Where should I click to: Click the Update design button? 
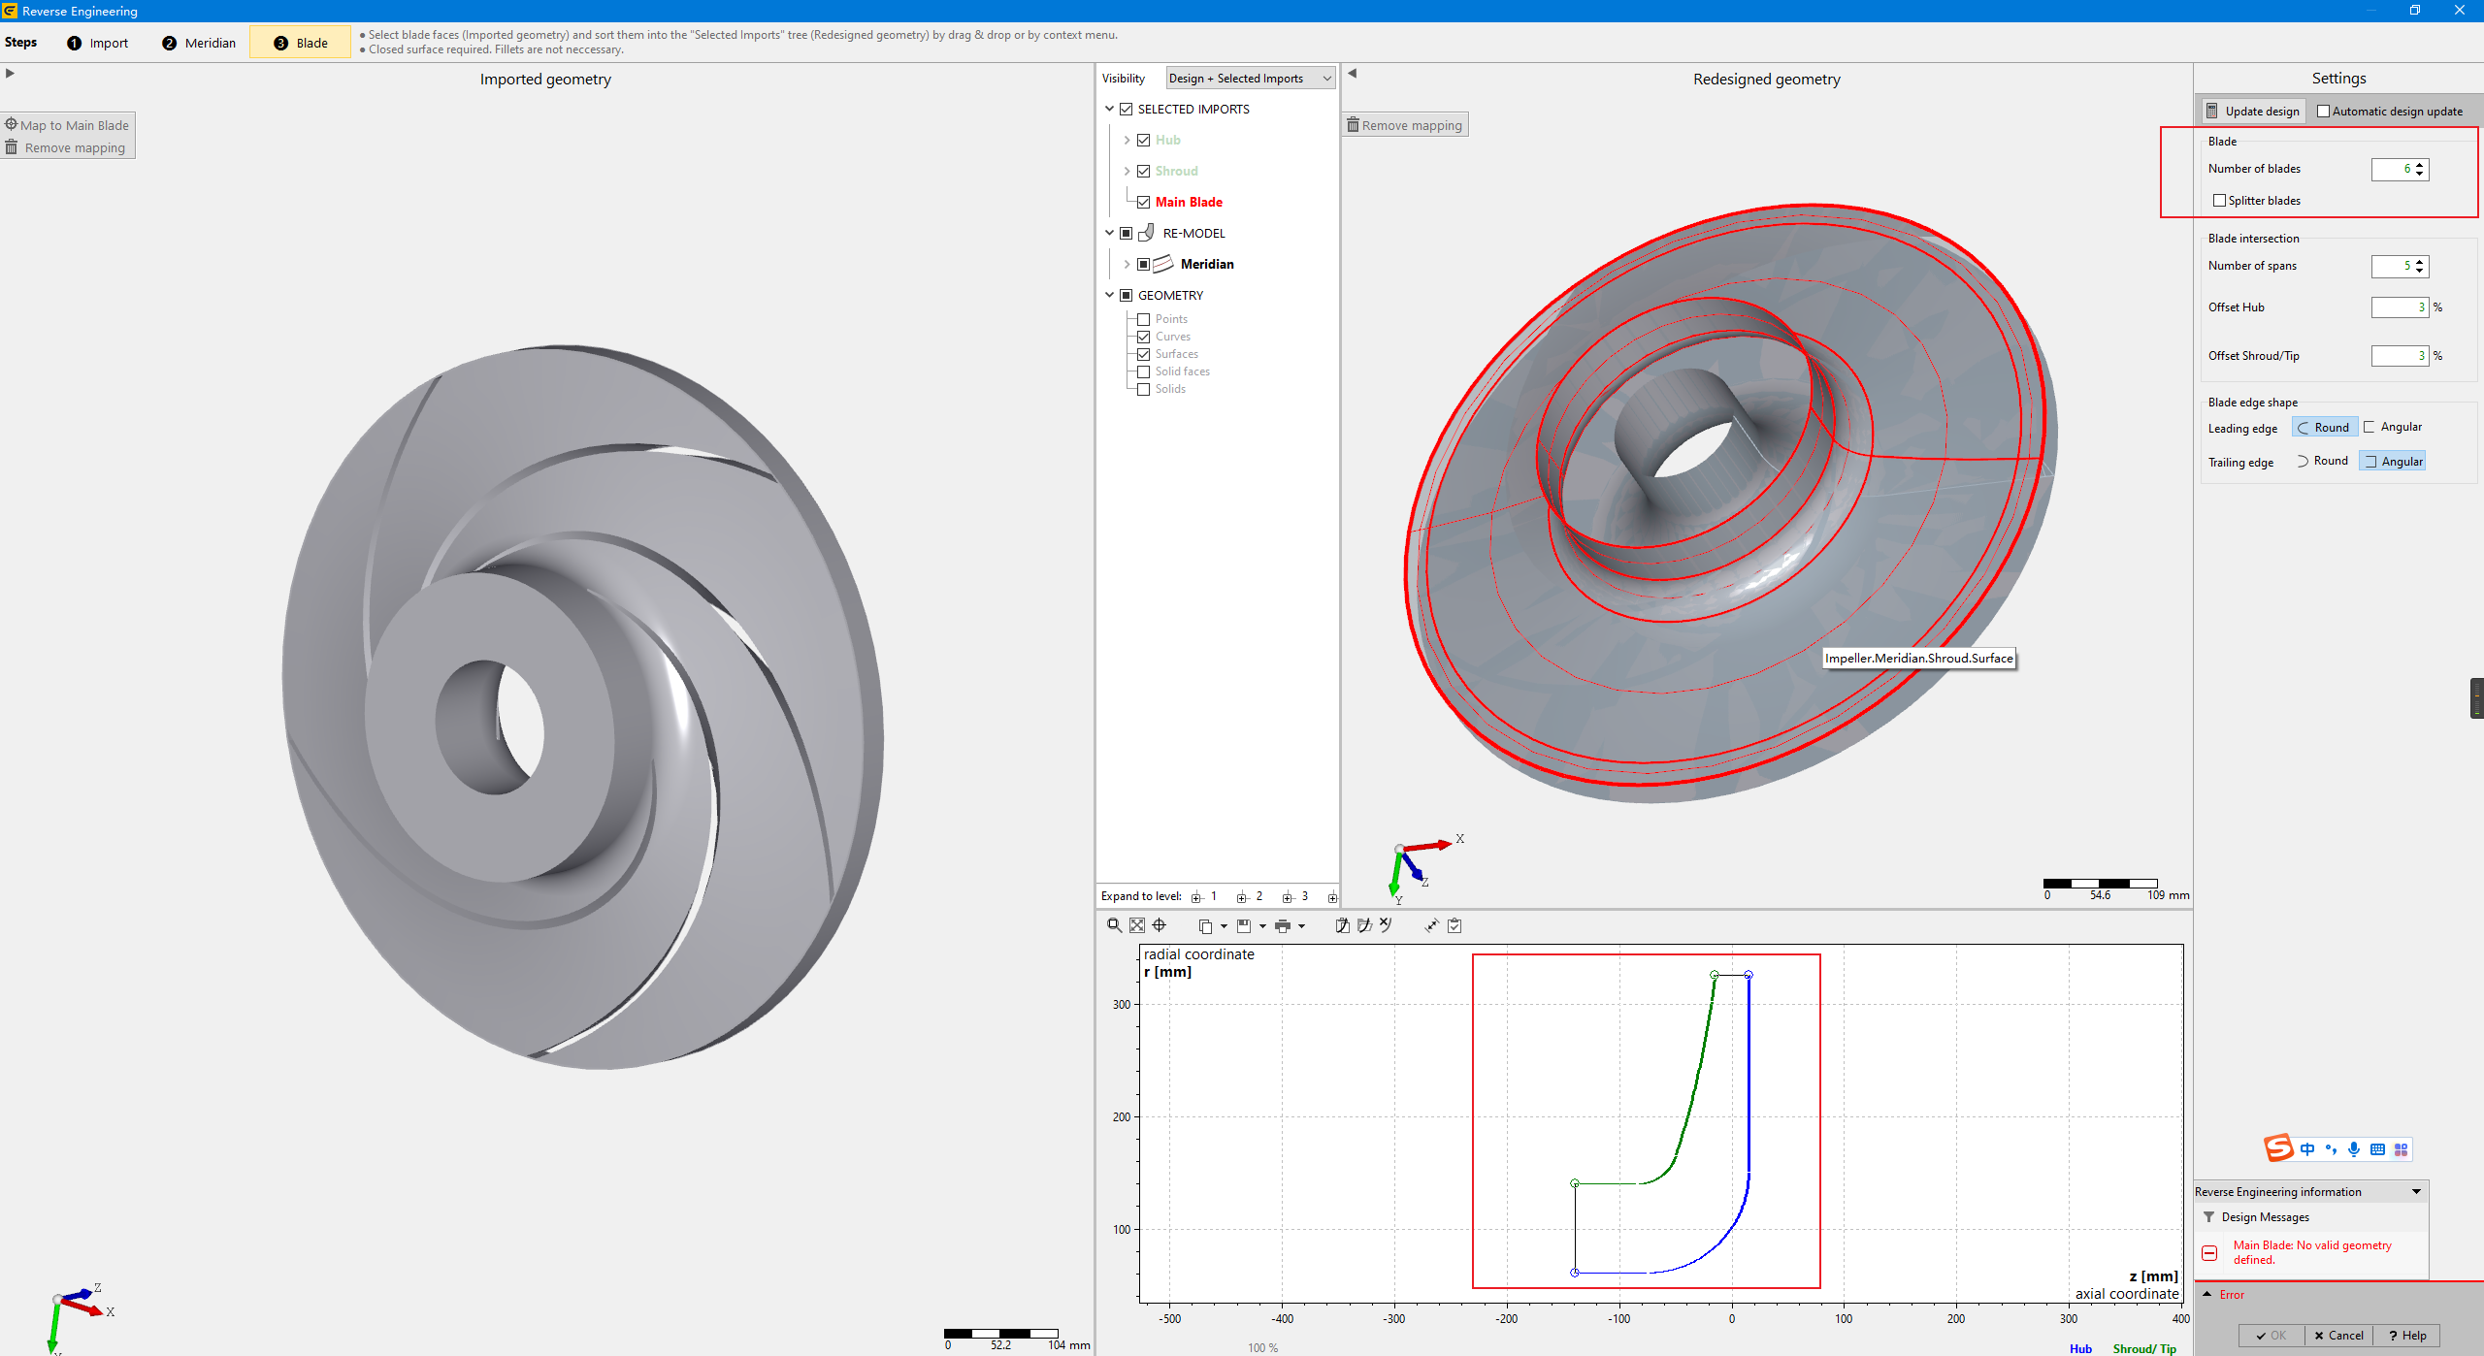2253,112
